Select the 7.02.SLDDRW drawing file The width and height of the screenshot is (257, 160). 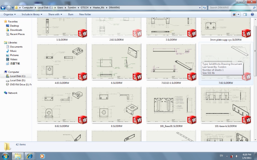(226, 64)
